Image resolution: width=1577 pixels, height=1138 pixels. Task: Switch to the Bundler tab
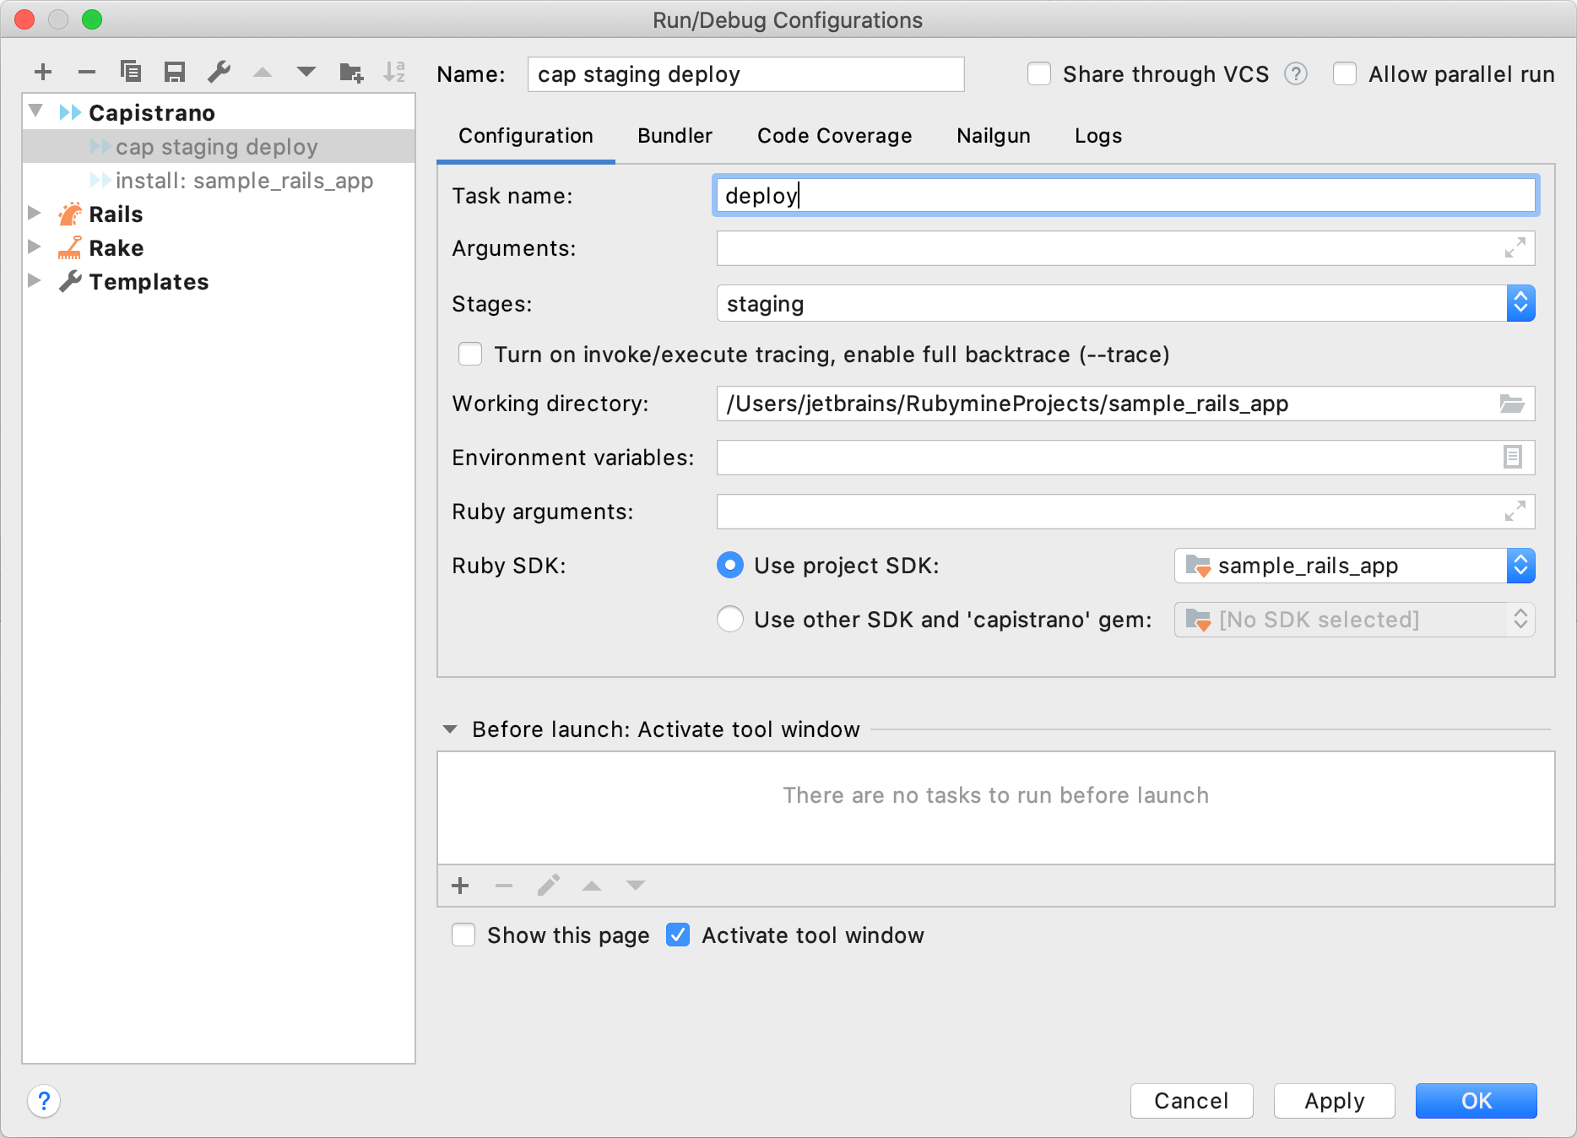(675, 135)
